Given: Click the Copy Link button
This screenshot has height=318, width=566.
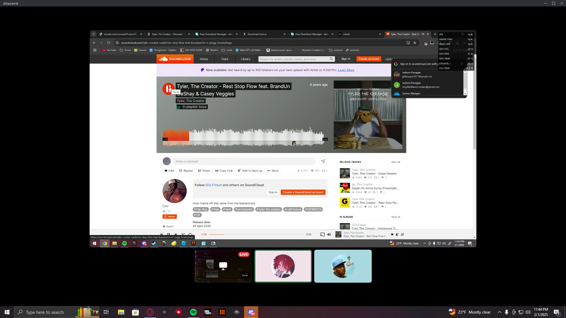Looking at the screenshot, I should click(224, 171).
